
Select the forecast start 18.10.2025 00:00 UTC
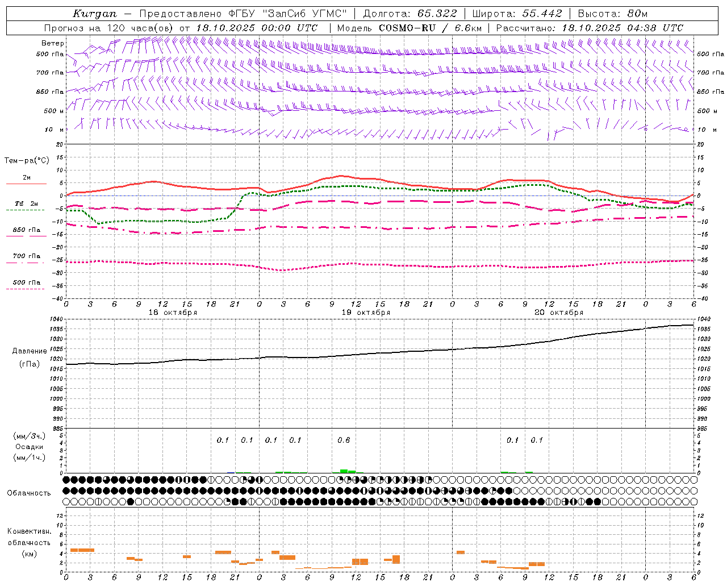coord(257,28)
